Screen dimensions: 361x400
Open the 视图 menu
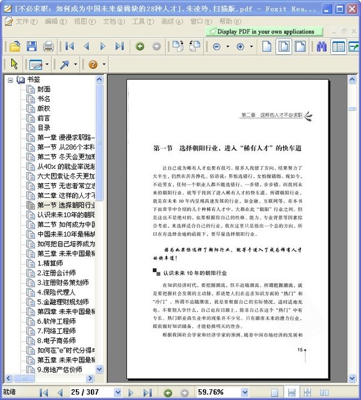tap(85, 22)
